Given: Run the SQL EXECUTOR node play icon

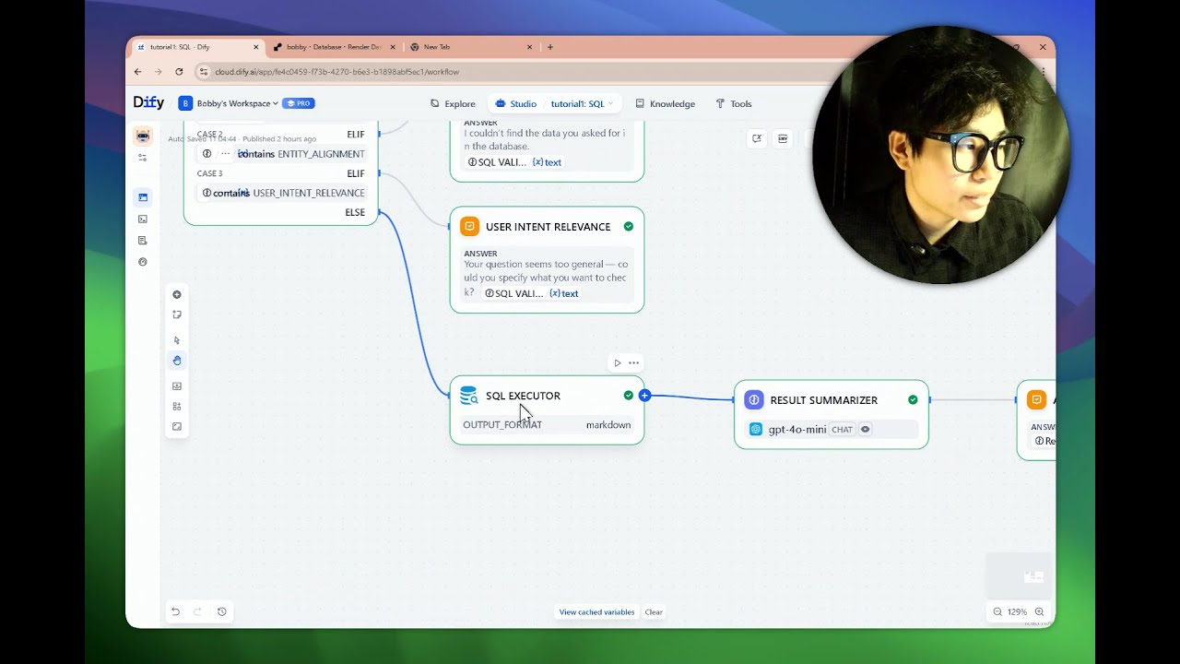Looking at the screenshot, I should coord(618,362).
